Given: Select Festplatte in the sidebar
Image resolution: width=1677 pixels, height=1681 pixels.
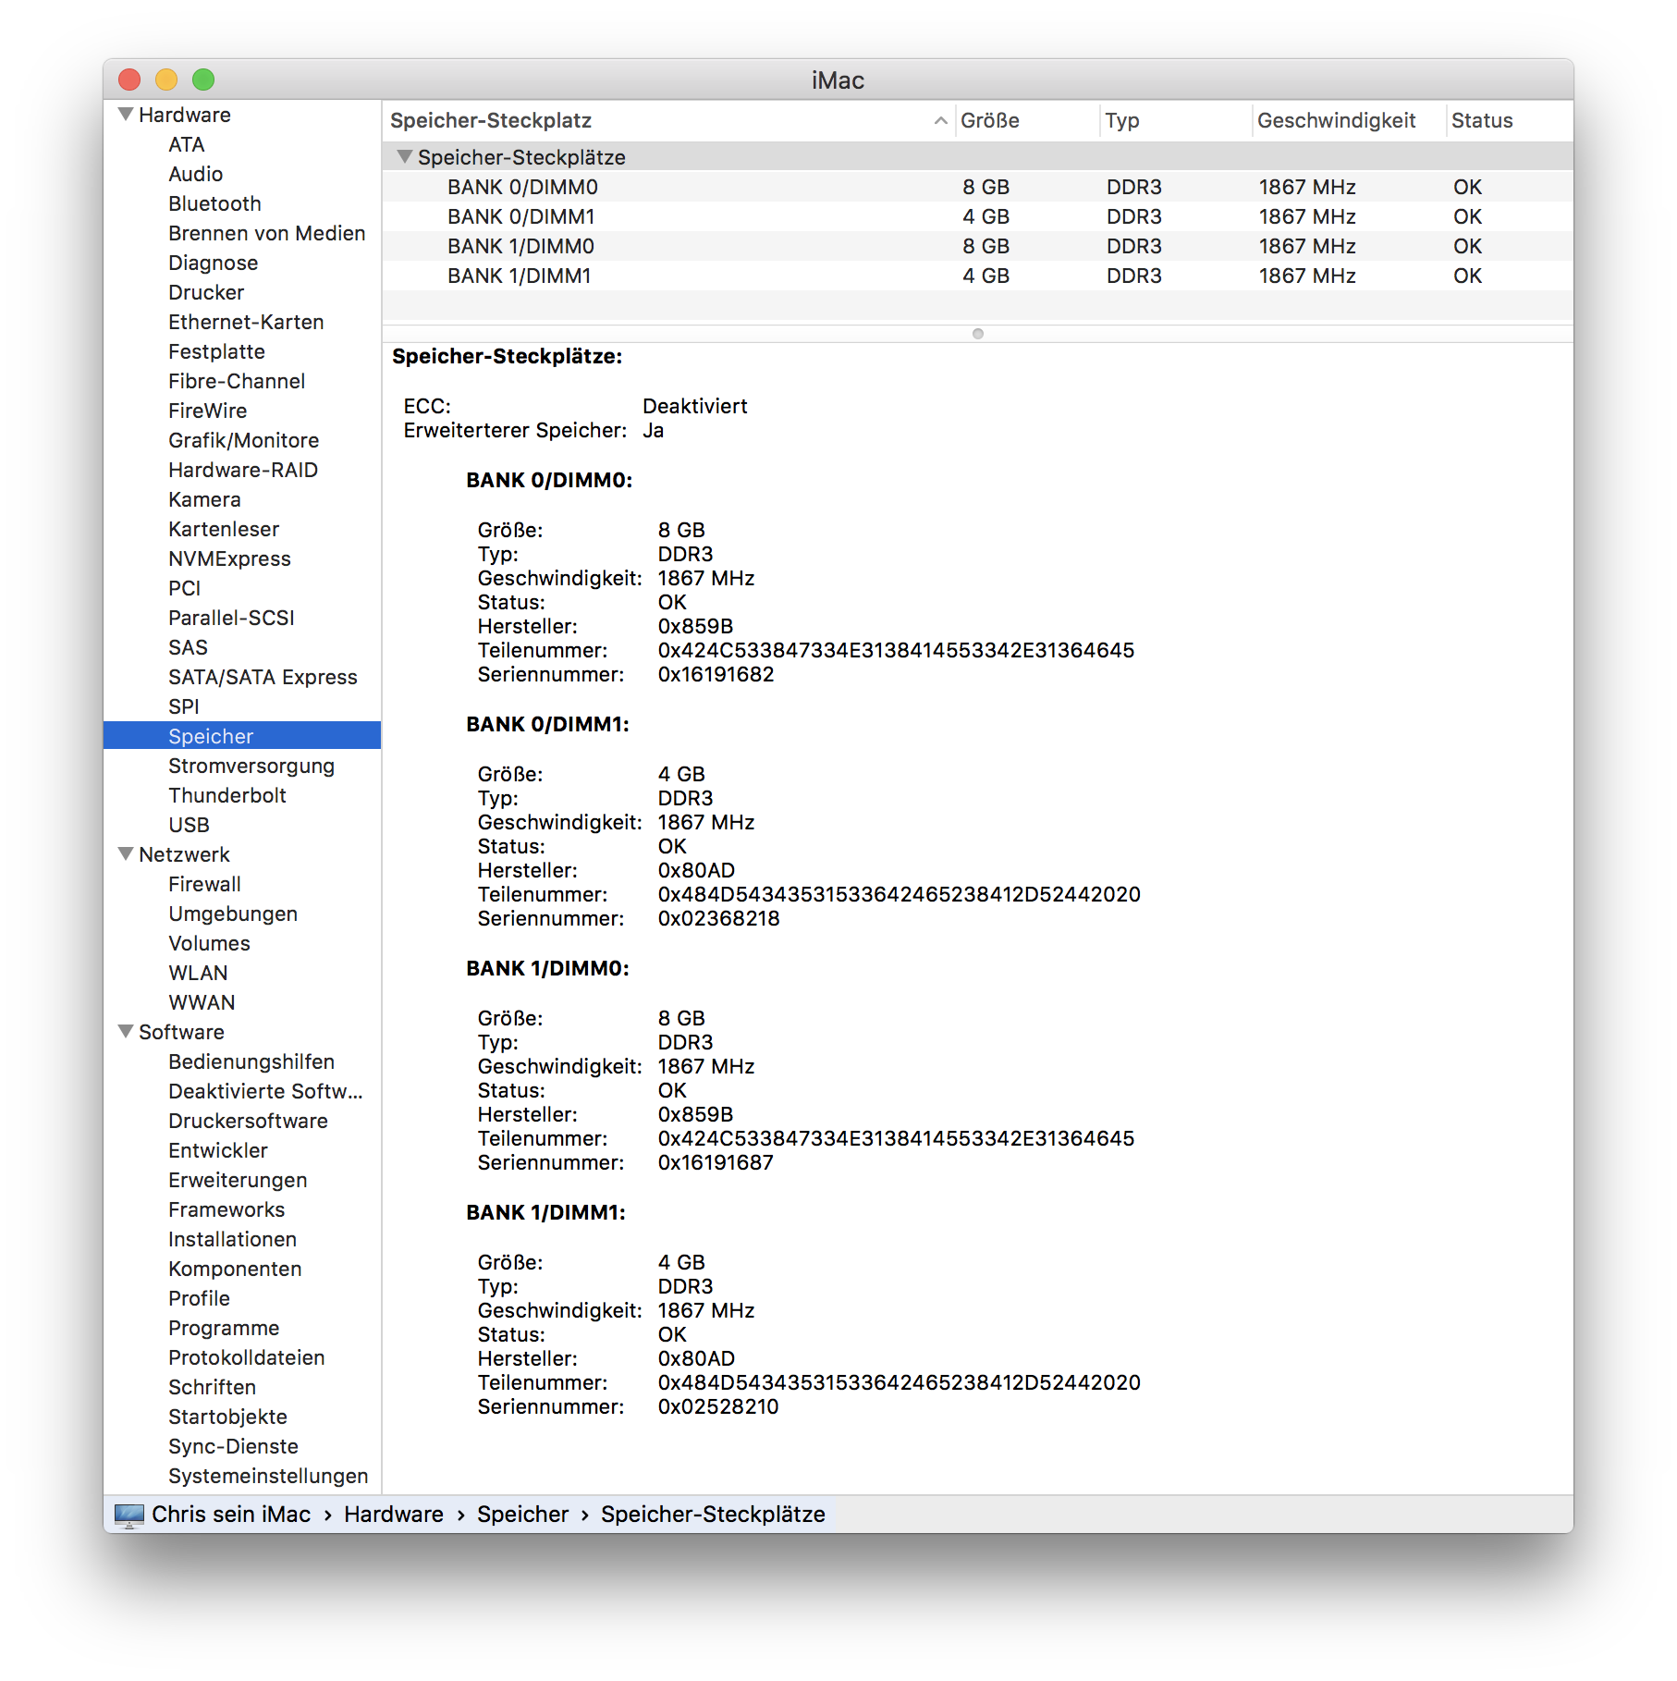Looking at the screenshot, I should coord(217,351).
